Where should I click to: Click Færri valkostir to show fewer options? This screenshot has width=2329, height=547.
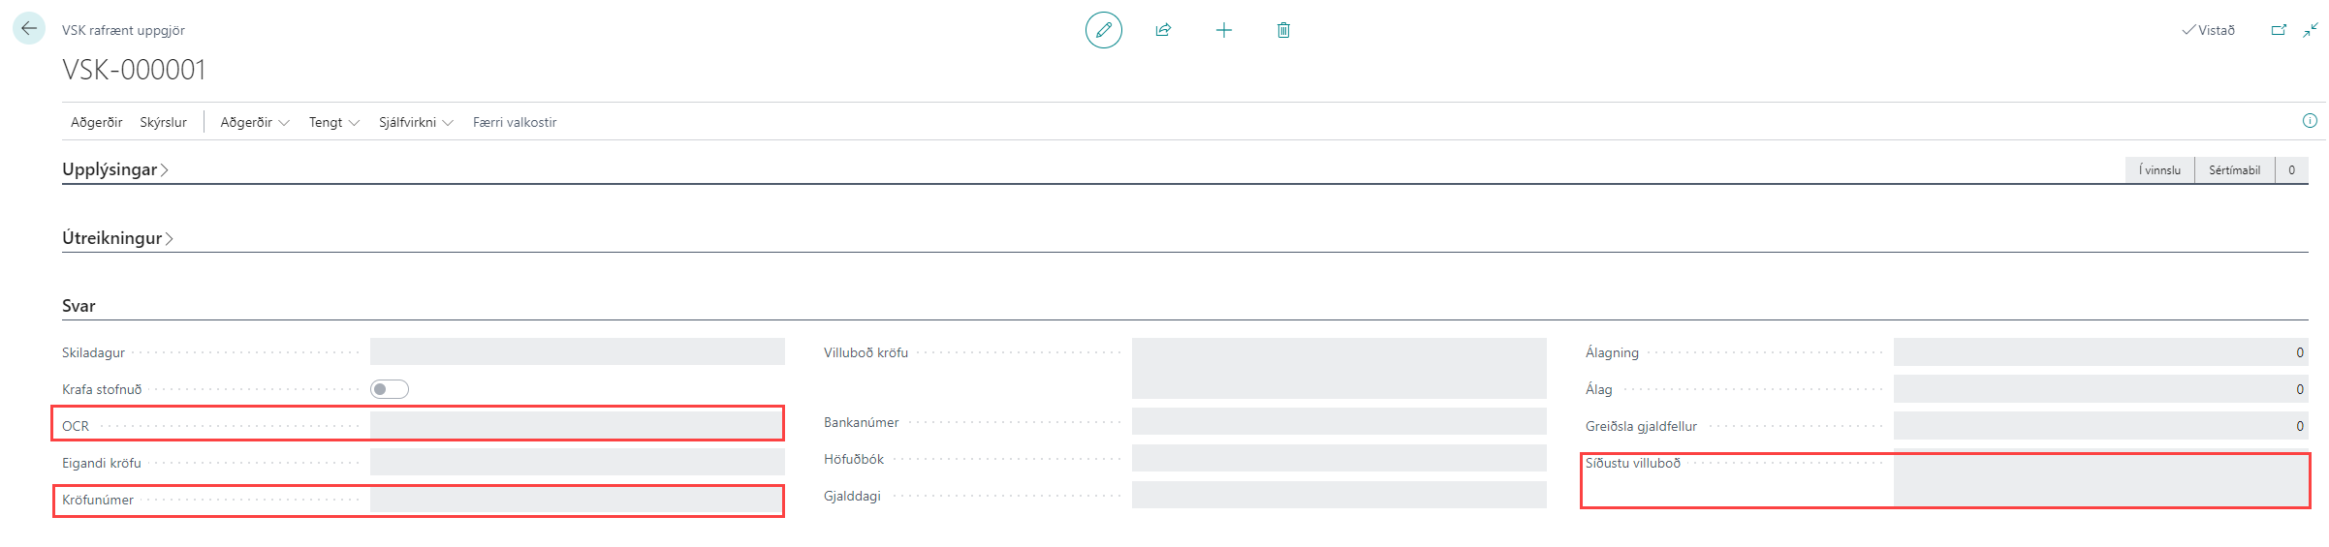[x=515, y=122]
